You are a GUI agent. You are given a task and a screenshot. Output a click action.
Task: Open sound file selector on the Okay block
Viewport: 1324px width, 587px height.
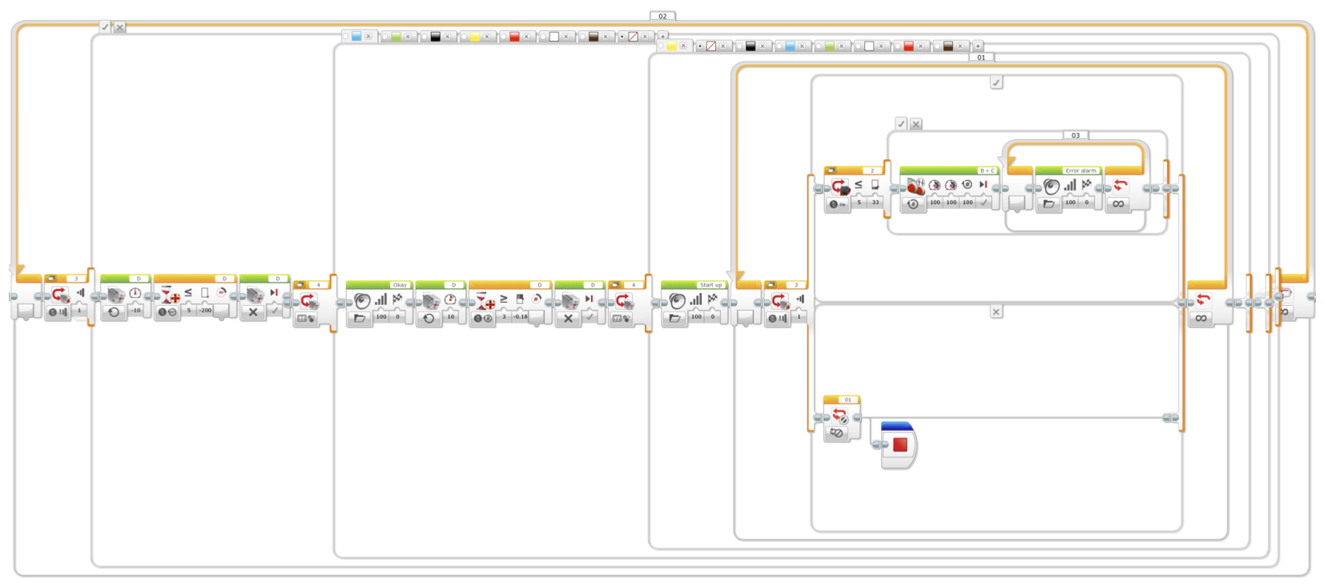pyautogui.click(x=360, y=318)
